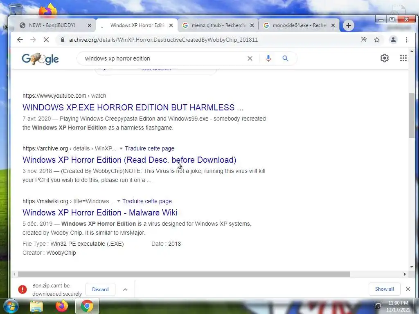Click the scroll left arrow
This screenshot has height=314, width=419.
click(x=14, y=274)
